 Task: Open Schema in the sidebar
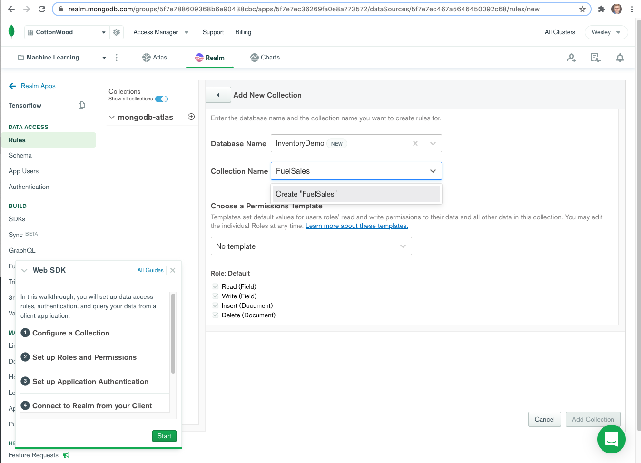[x=20, y=156]
